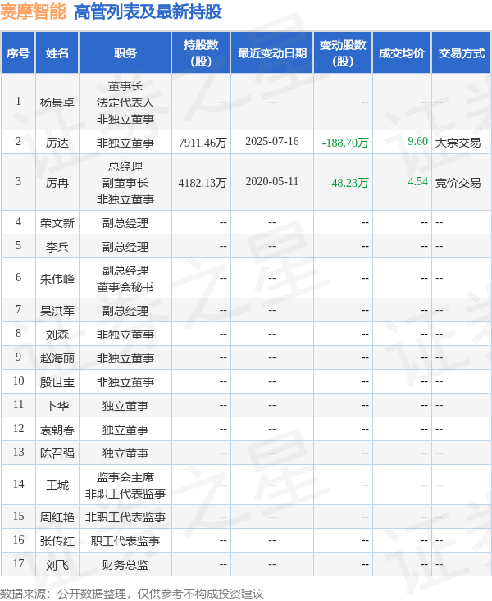Click 朱伟峰's 副总经理 董事会秘书 position cell
The image size is (492, 601).
125,279
